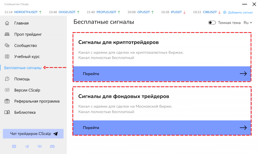Open Версии CScalp in the sidebar
The image size is (259, 154).
27,90
